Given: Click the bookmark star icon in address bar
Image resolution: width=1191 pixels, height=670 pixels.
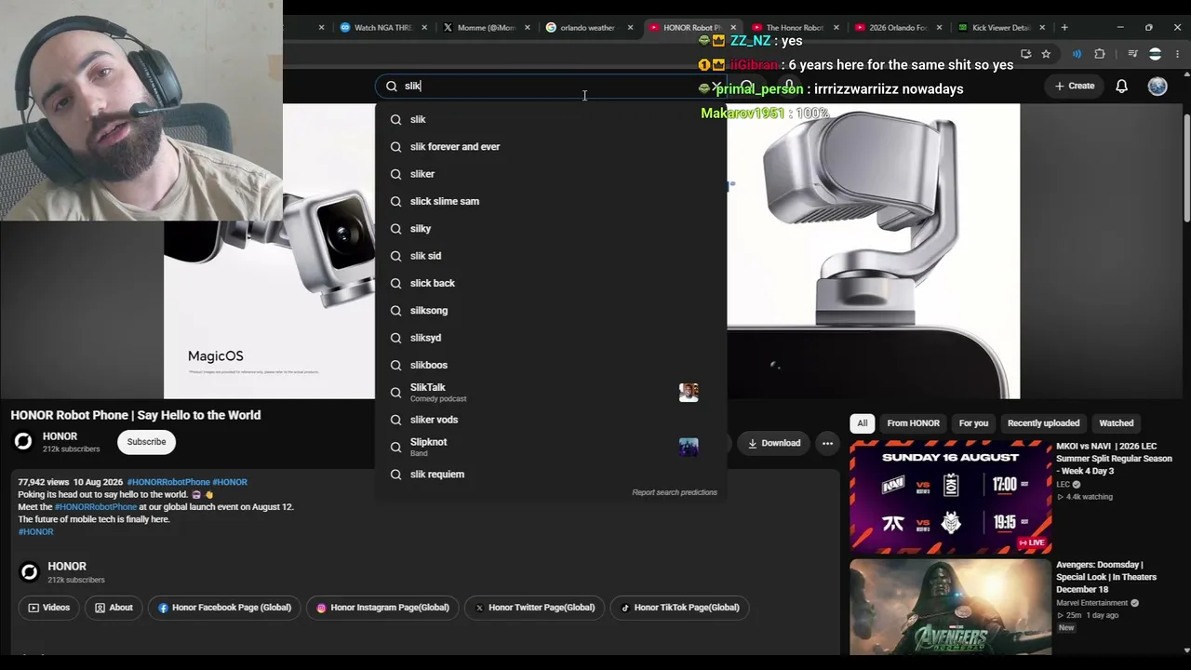Looking at the screenshot, I should pos(1046,54).
